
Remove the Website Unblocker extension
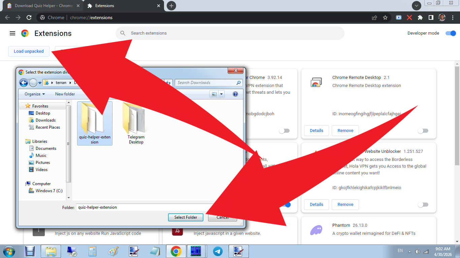click(x=346, y=205)
